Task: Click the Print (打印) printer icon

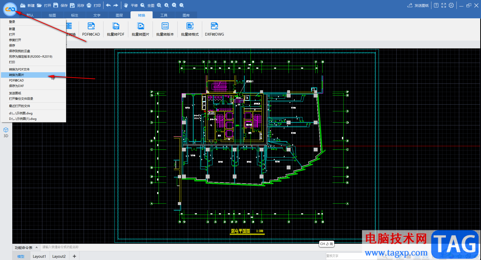Action: coord(89,5)
